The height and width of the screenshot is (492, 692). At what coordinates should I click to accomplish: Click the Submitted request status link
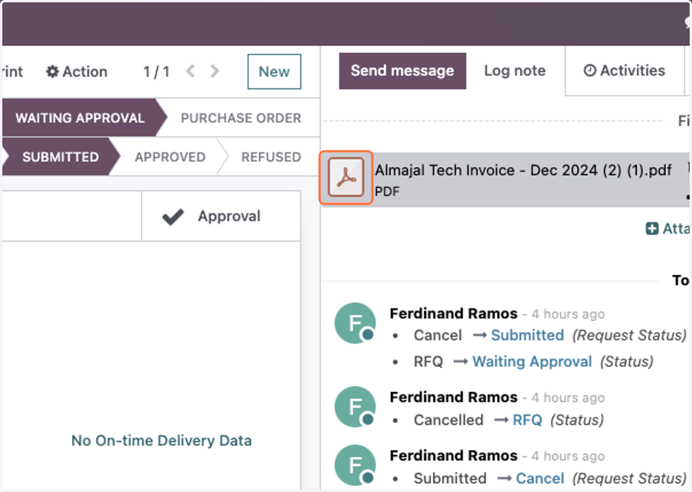(x=527, y=335)
